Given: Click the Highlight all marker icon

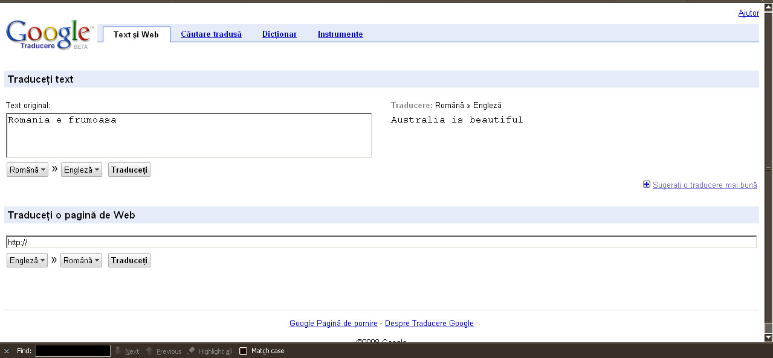Looking at the screenshot, I should tap(192, 351).
